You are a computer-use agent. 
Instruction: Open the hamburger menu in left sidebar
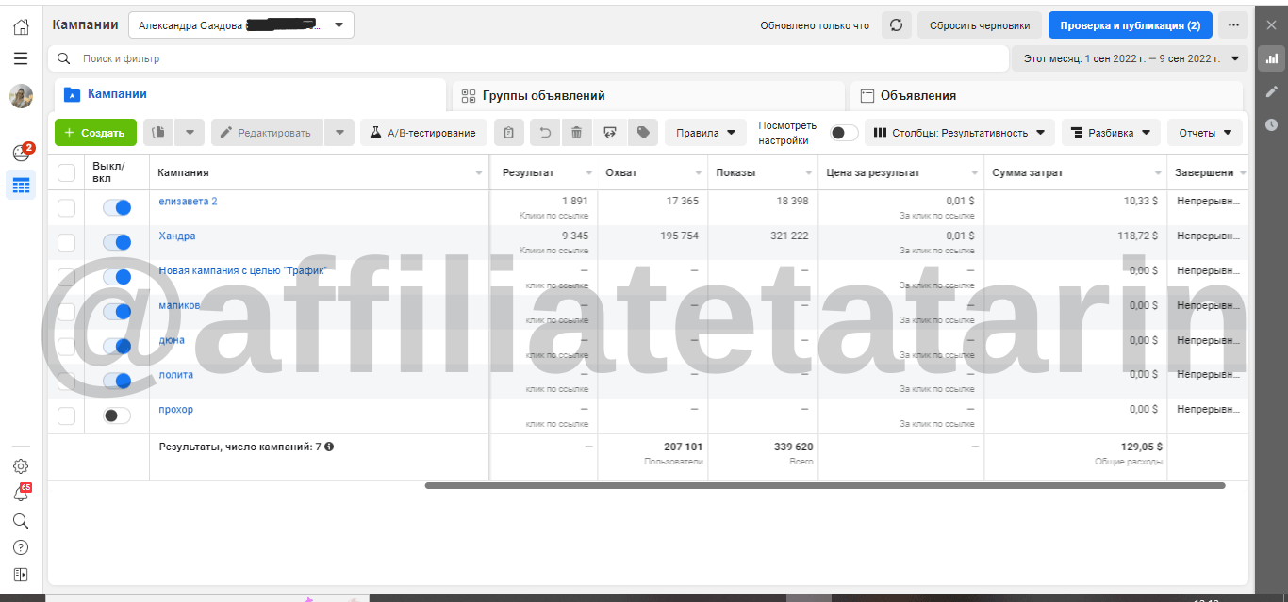[21, 58]
